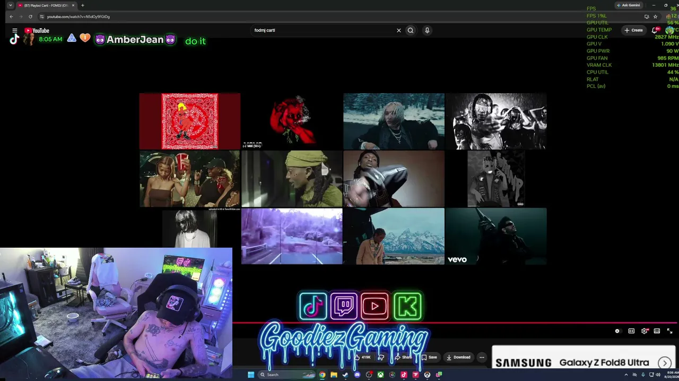This screenshot has height=381, width=679.
Task: Run search with the magnifier button
Action: coord(411,30)
